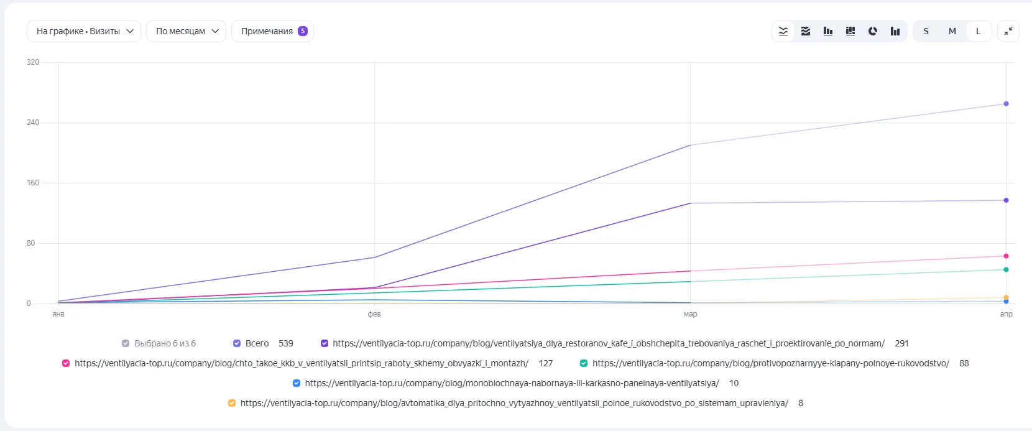Switch to the stacked segmented bar chart icon
The width and height of the screenshot is (1032, 431).
pyautogui.click(x=850, y=31)
